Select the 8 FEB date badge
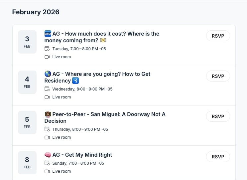 (x=27, y=163)
